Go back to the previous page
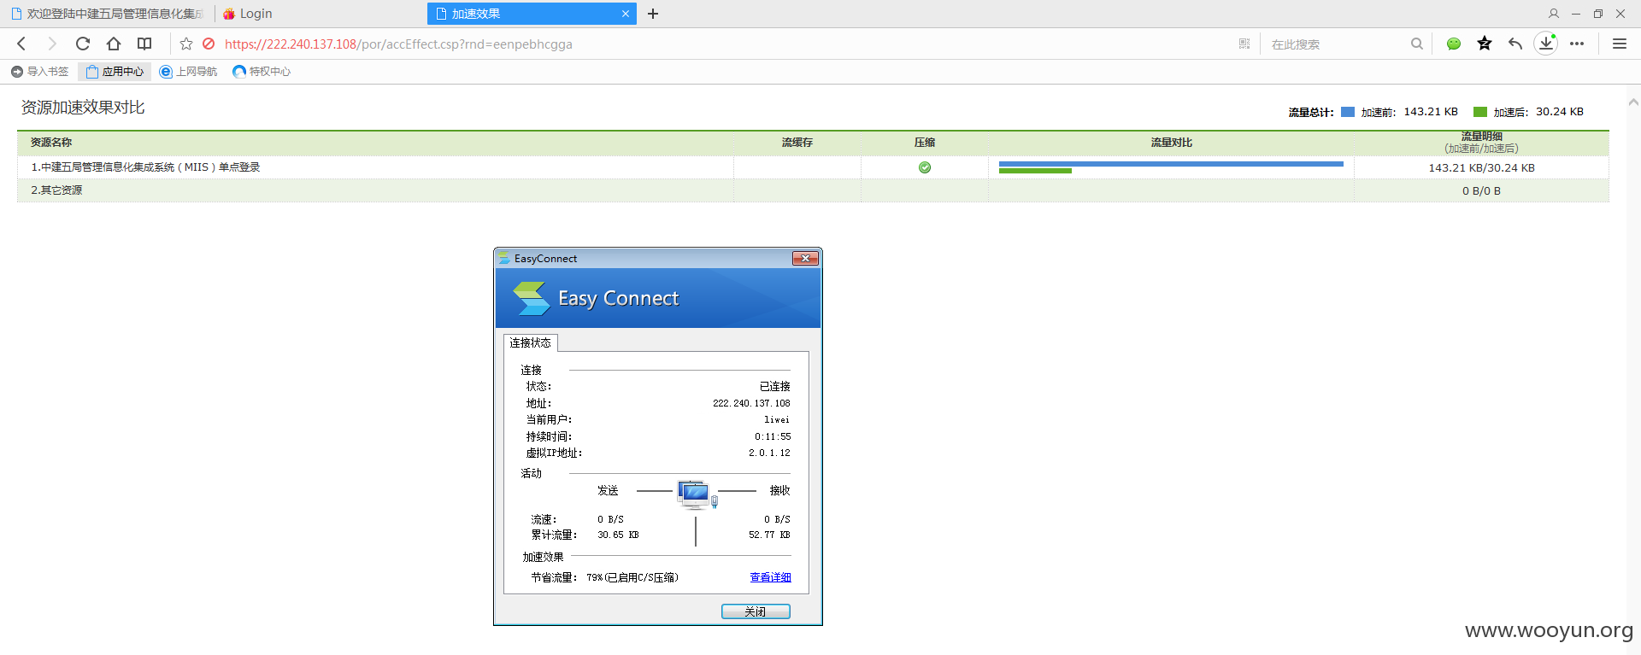Image resolution: width=1641 pixels, height=655 pixels. (x=22, y=44)
